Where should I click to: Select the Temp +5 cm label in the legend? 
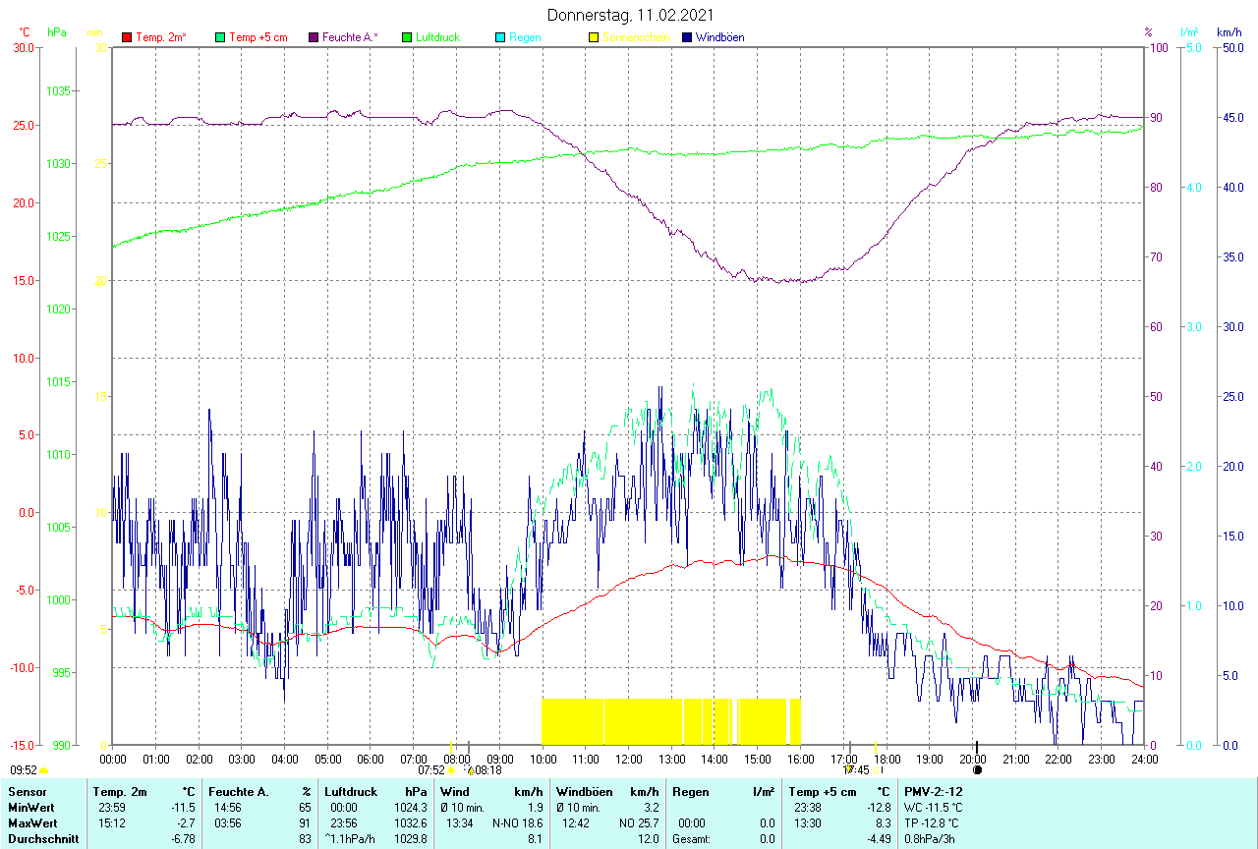257,37
